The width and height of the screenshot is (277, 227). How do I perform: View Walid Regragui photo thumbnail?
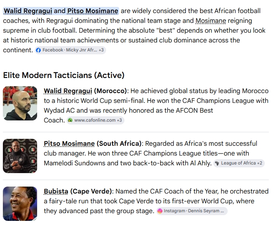pyautogui.click(x=20, y=103)
